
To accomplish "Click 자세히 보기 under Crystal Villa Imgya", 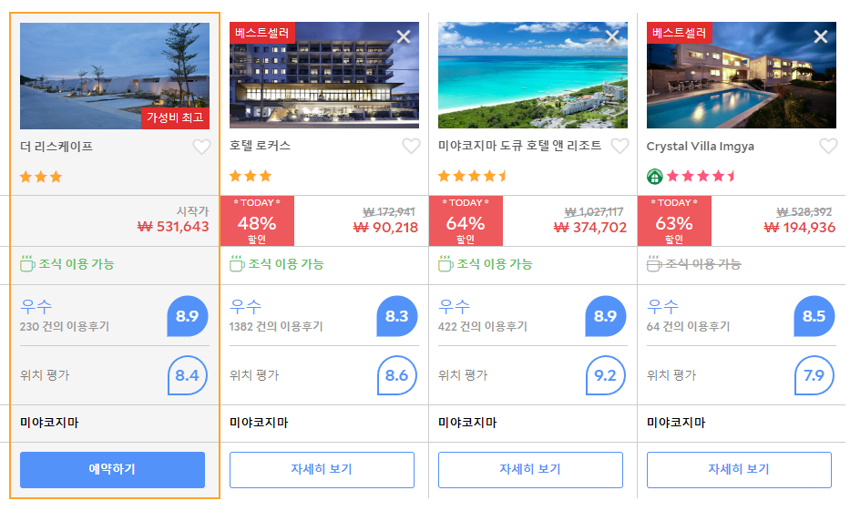I will 739,470.
